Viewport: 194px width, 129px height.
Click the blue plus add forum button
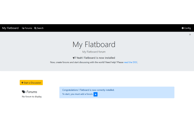[95, 94]
